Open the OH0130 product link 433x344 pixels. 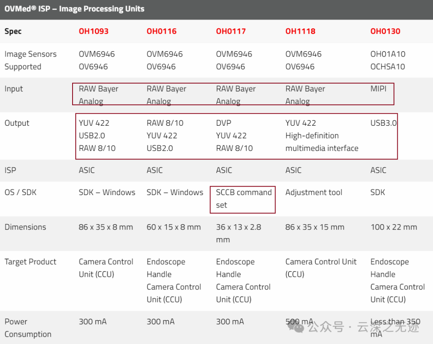pos(385,31)
